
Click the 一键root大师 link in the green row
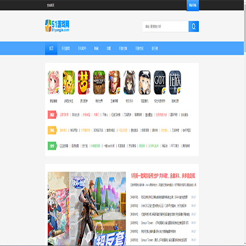(x=110, y=146)
